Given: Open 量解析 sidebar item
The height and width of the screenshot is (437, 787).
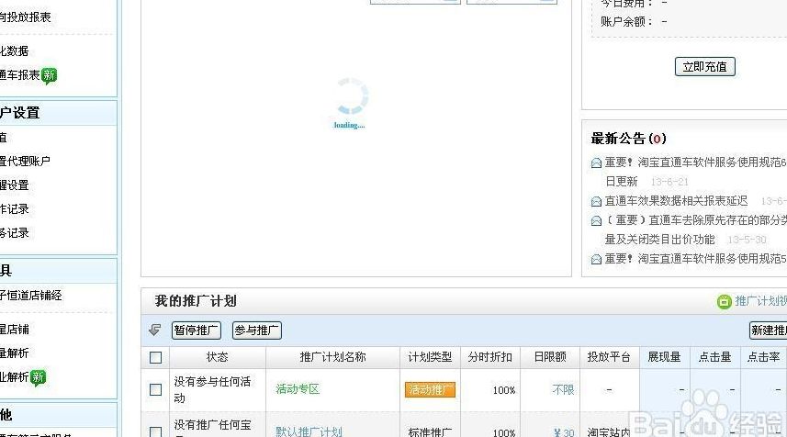Looking at the screenshot, I should pos(14,353).
